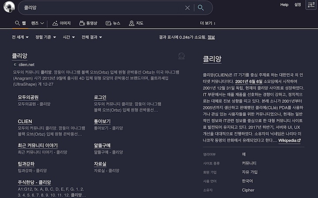Submit search with the magnifier icon
This screenshot has height=198, width=318.
[x=201, y=8]
